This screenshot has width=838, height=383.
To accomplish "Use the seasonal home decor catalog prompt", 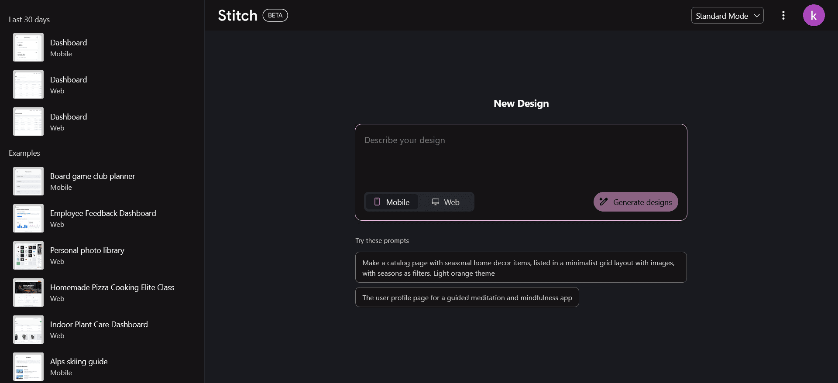I will tap(521, 267).
